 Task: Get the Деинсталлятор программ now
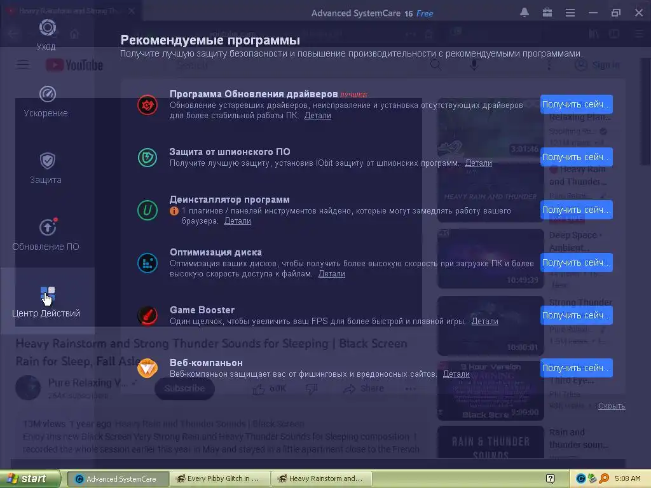tap(576, 210)
